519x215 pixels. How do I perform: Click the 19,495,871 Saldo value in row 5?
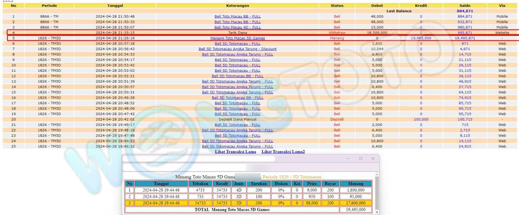pyautogui.click(x=465, y=38)
